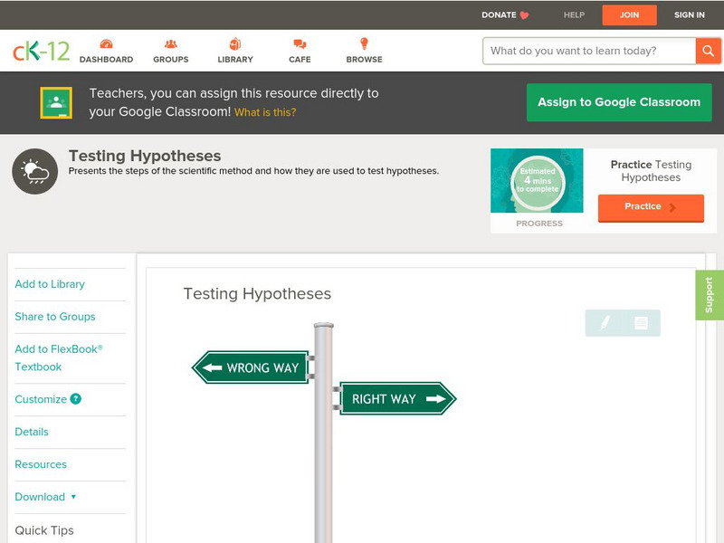Click the orange search magnifier button
This screenshot has height=543, width=724.
tap(708, 51)
